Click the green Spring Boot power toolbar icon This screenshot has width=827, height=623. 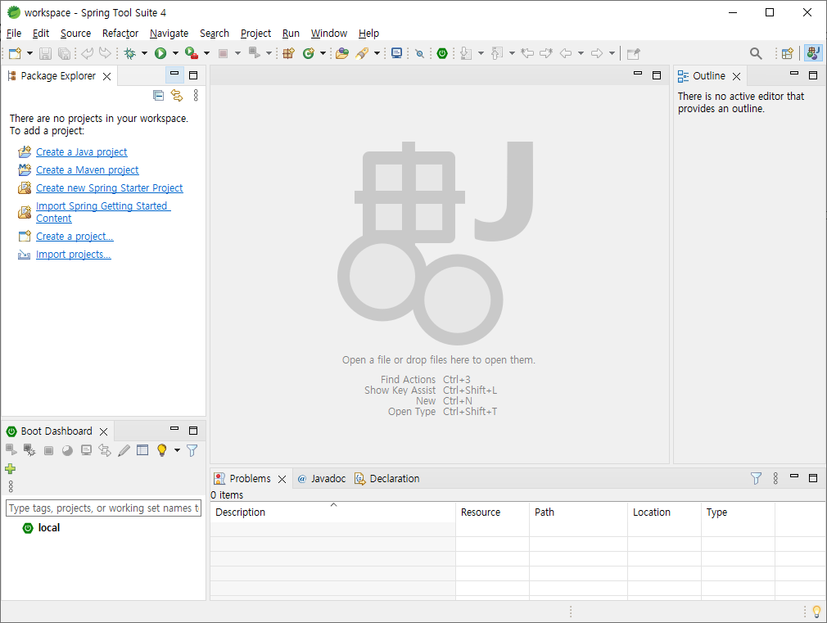tap(442, 53)
